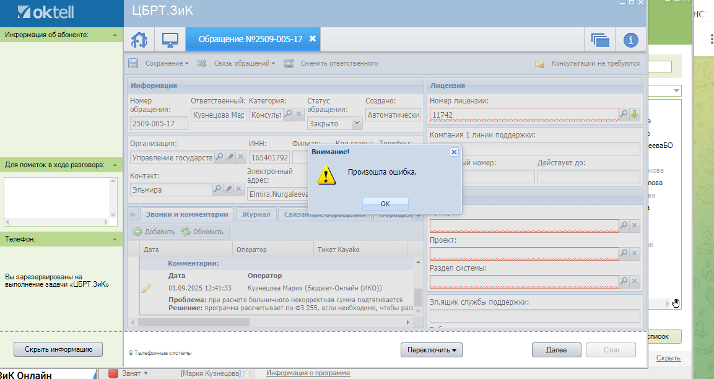Select the Звонки и комментарии tab
714x379 pixels.
186,214
